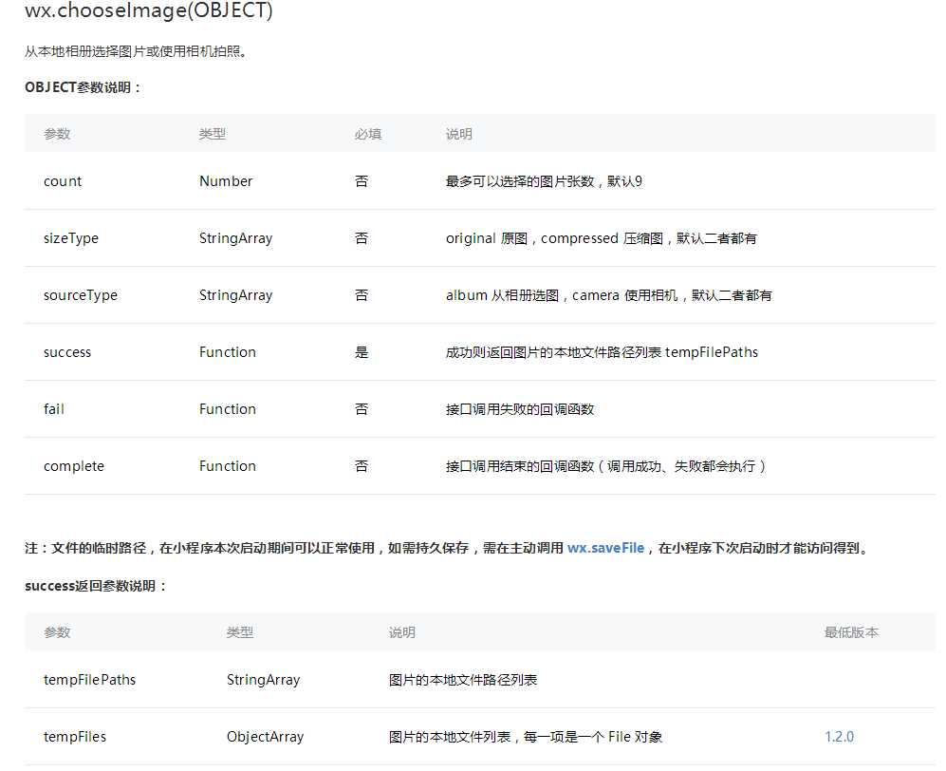Viewport: 946px width, 771px height.
Task: Click the StringArray type for tempFilePaths
Action: 262,679
